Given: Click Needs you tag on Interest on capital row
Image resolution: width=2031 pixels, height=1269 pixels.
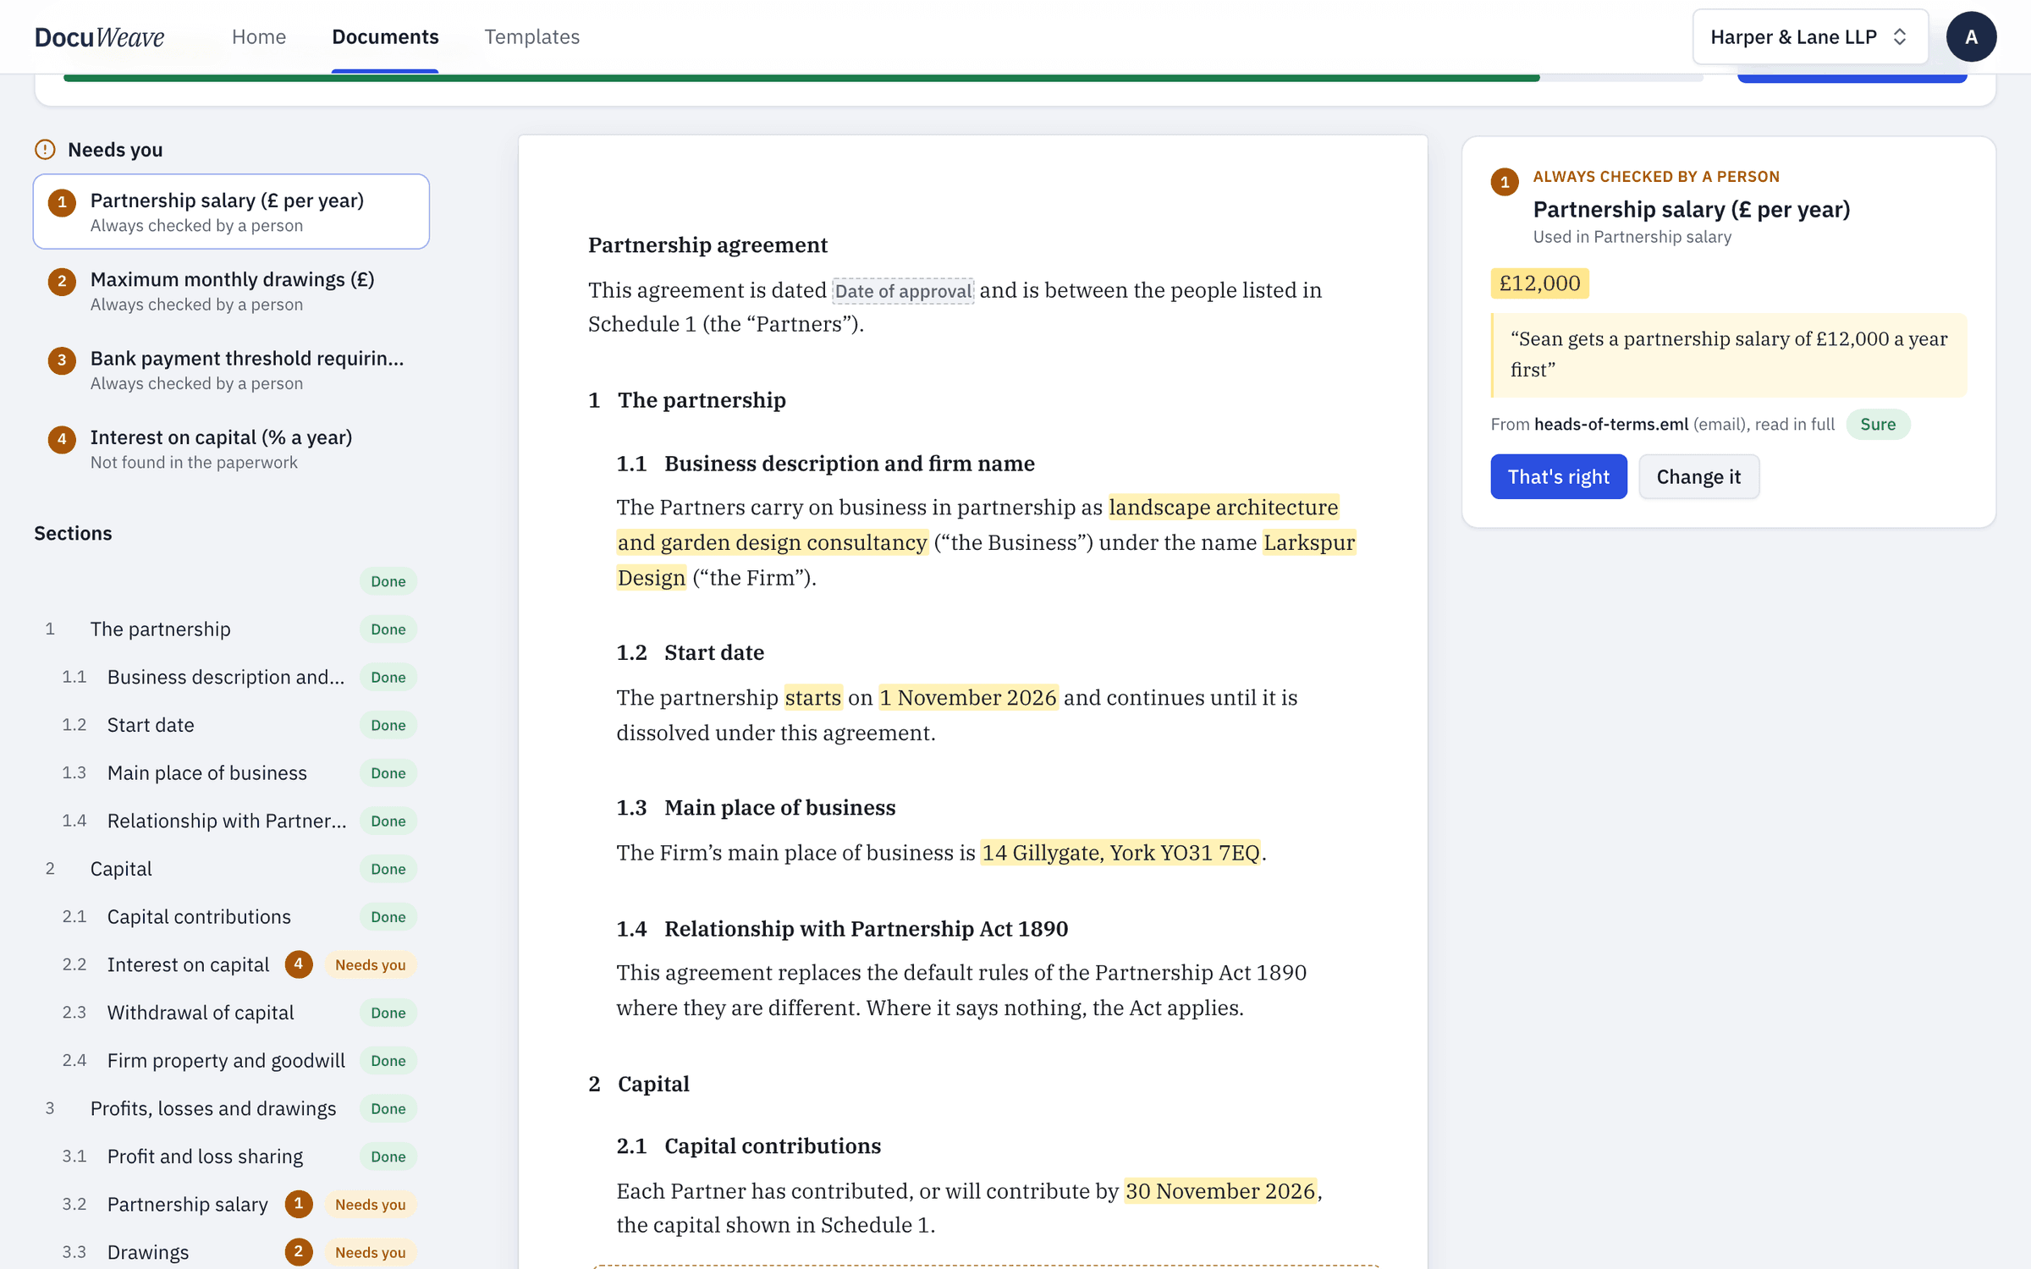Looking at the screenshot, I should click(x=370, y=964).
